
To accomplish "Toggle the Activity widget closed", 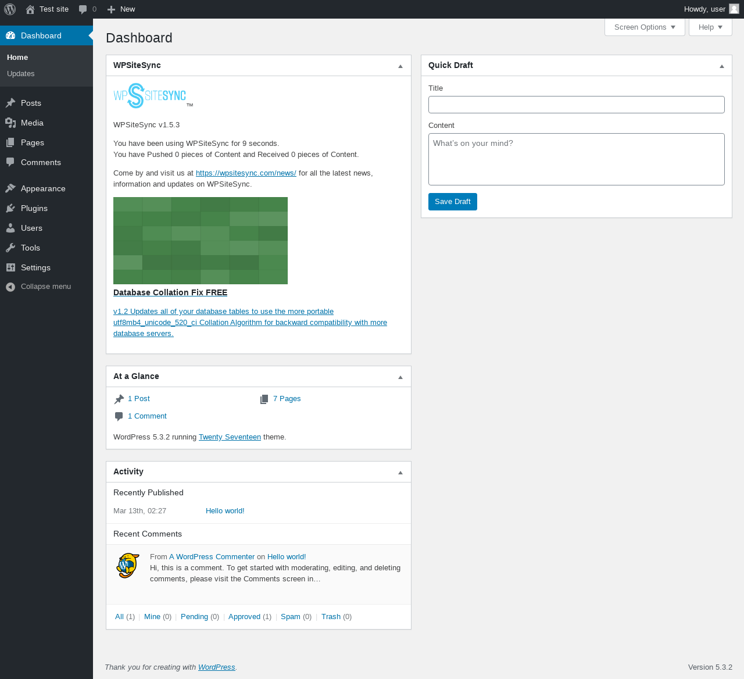I will coord(400,472).
